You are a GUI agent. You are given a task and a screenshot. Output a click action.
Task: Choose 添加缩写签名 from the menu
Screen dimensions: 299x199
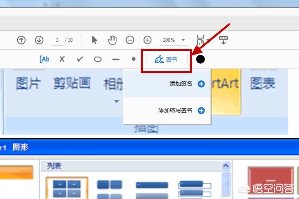180,111
